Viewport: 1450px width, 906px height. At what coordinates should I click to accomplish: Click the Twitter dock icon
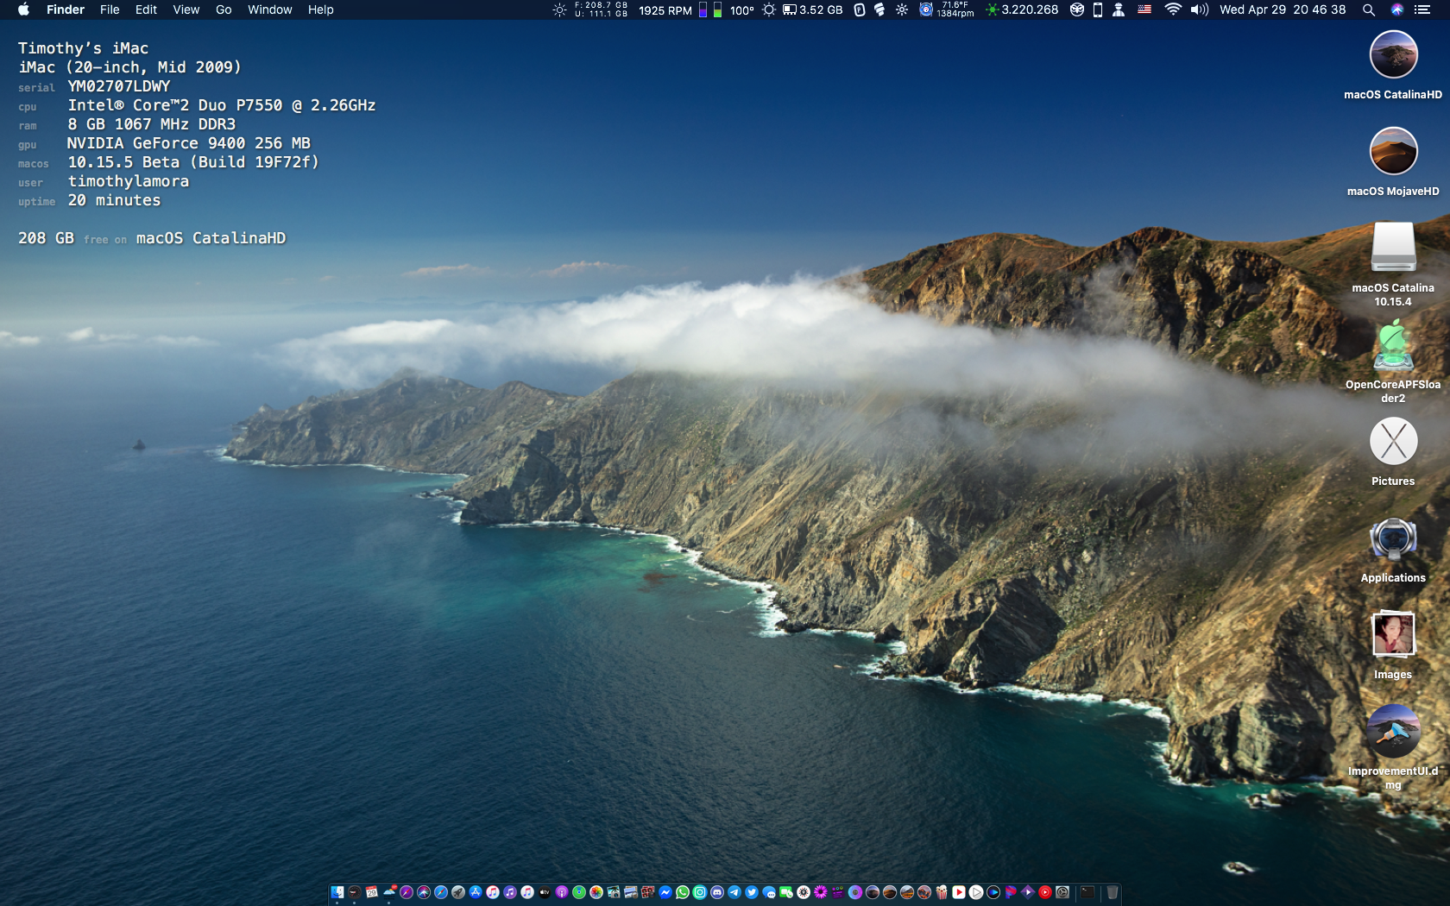pos(752,892)
